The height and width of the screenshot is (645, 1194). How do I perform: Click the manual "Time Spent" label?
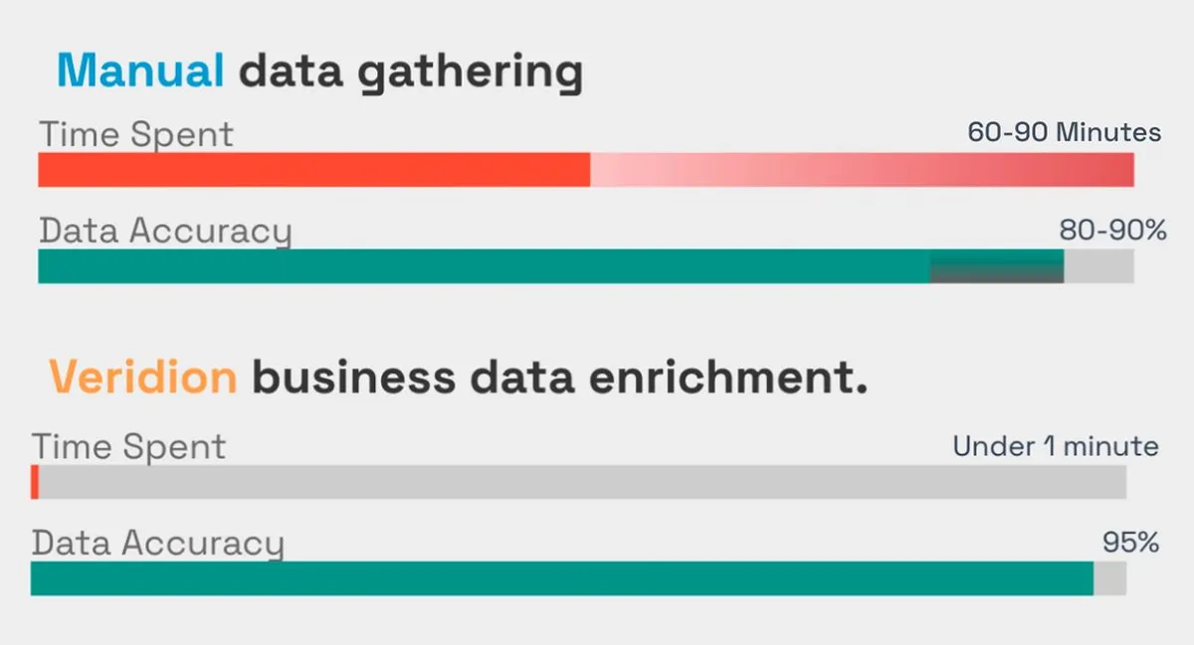point(136,134)
